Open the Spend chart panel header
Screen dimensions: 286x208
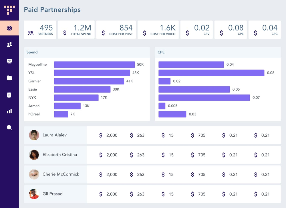pos(87,52)
